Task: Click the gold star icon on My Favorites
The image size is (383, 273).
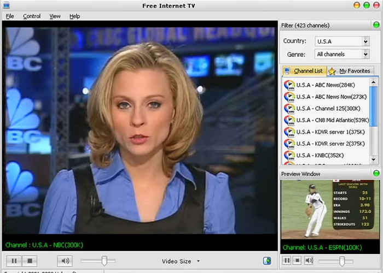Action: pos(332,72)
